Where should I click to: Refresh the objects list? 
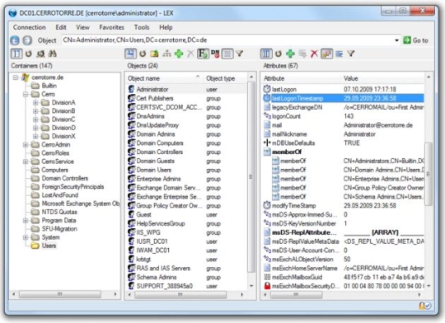(x=143, y=54)
